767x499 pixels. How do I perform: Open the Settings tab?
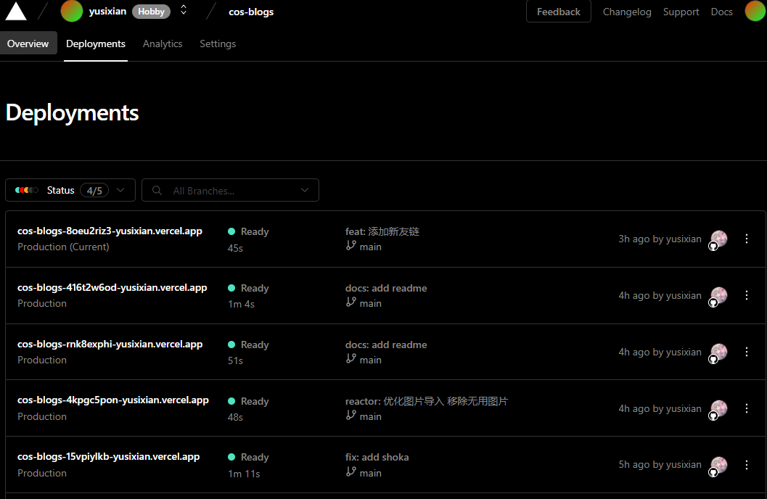pyautogui.click(x=218, y=44)
